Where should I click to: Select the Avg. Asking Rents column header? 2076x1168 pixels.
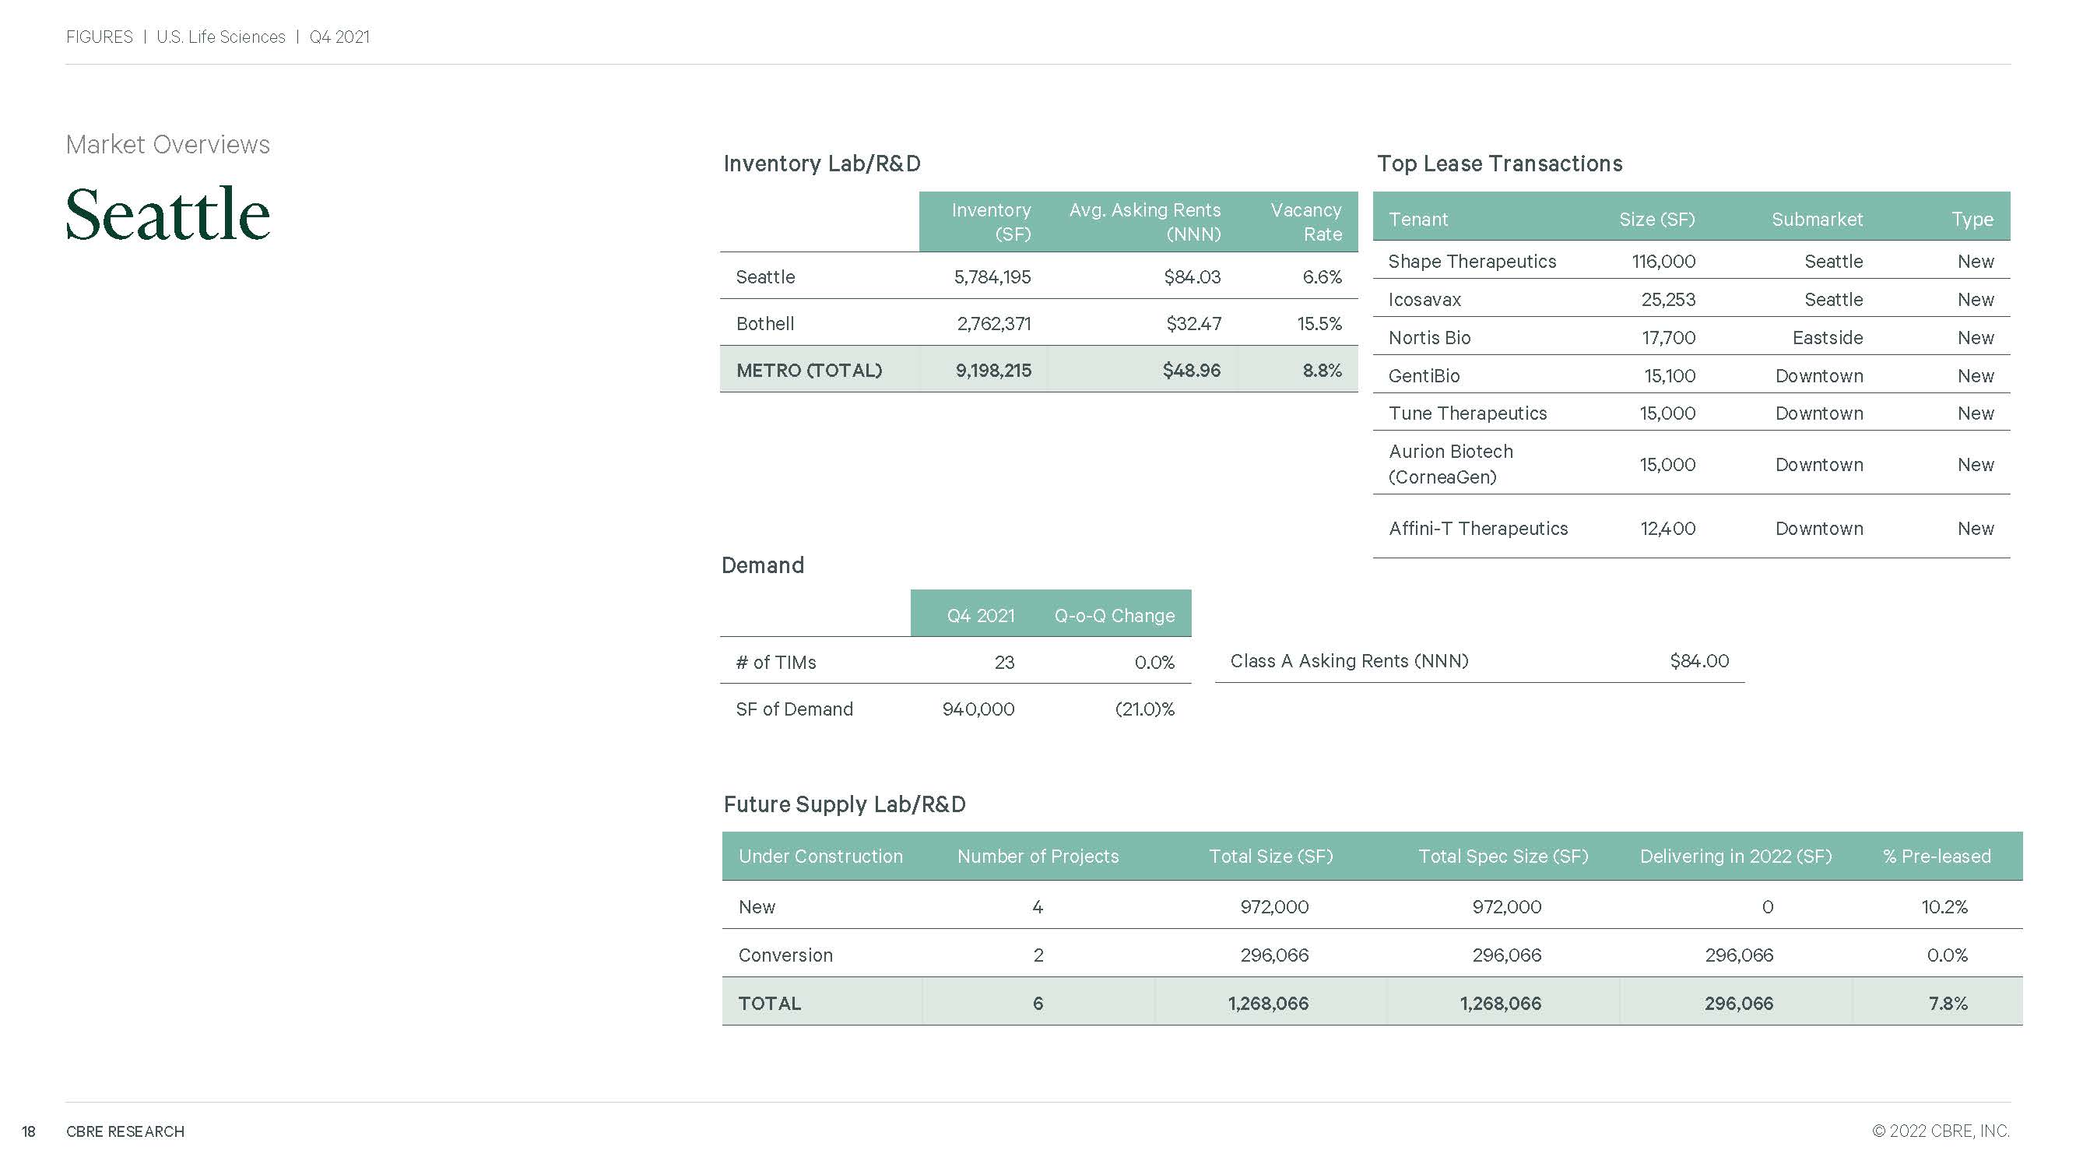pos(1144,222)
